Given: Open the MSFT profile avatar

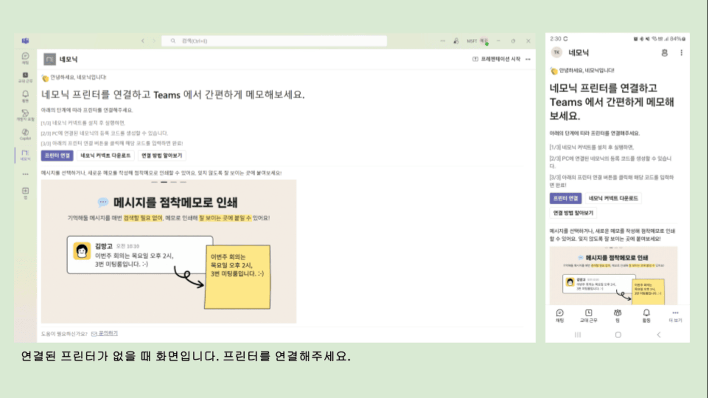Looking at the screenshot, I should click(x=484, y=41).
